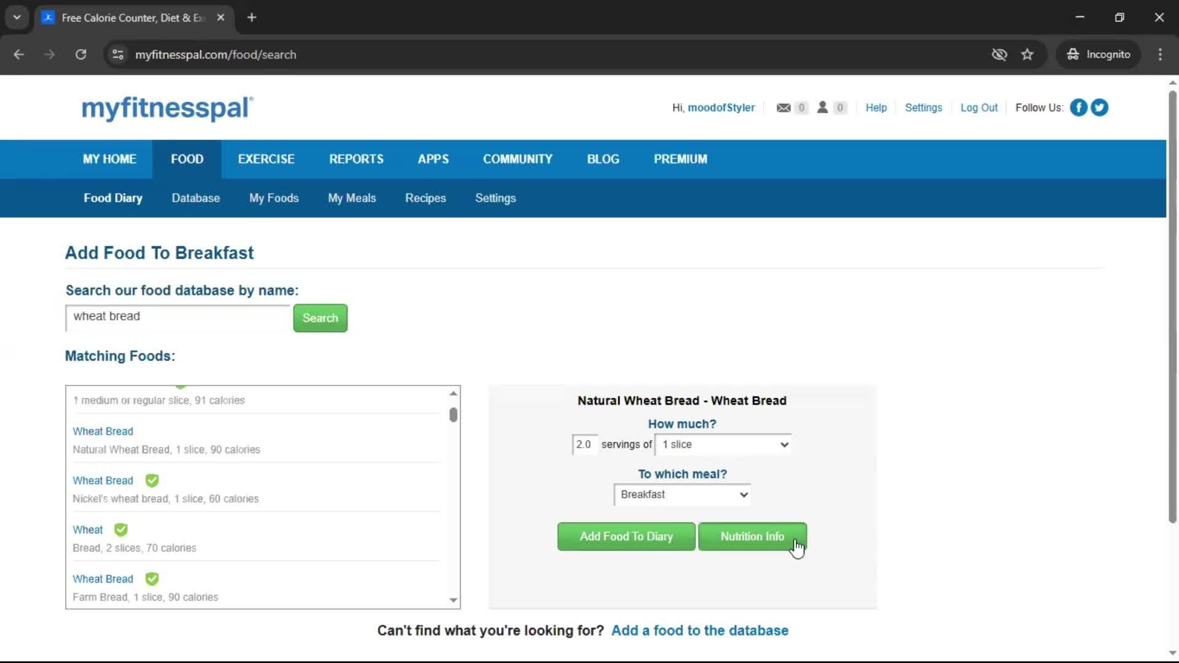1179x663 pixels.
Task: Click results list scrollbar thumb
Action: [x=453, y=415]
